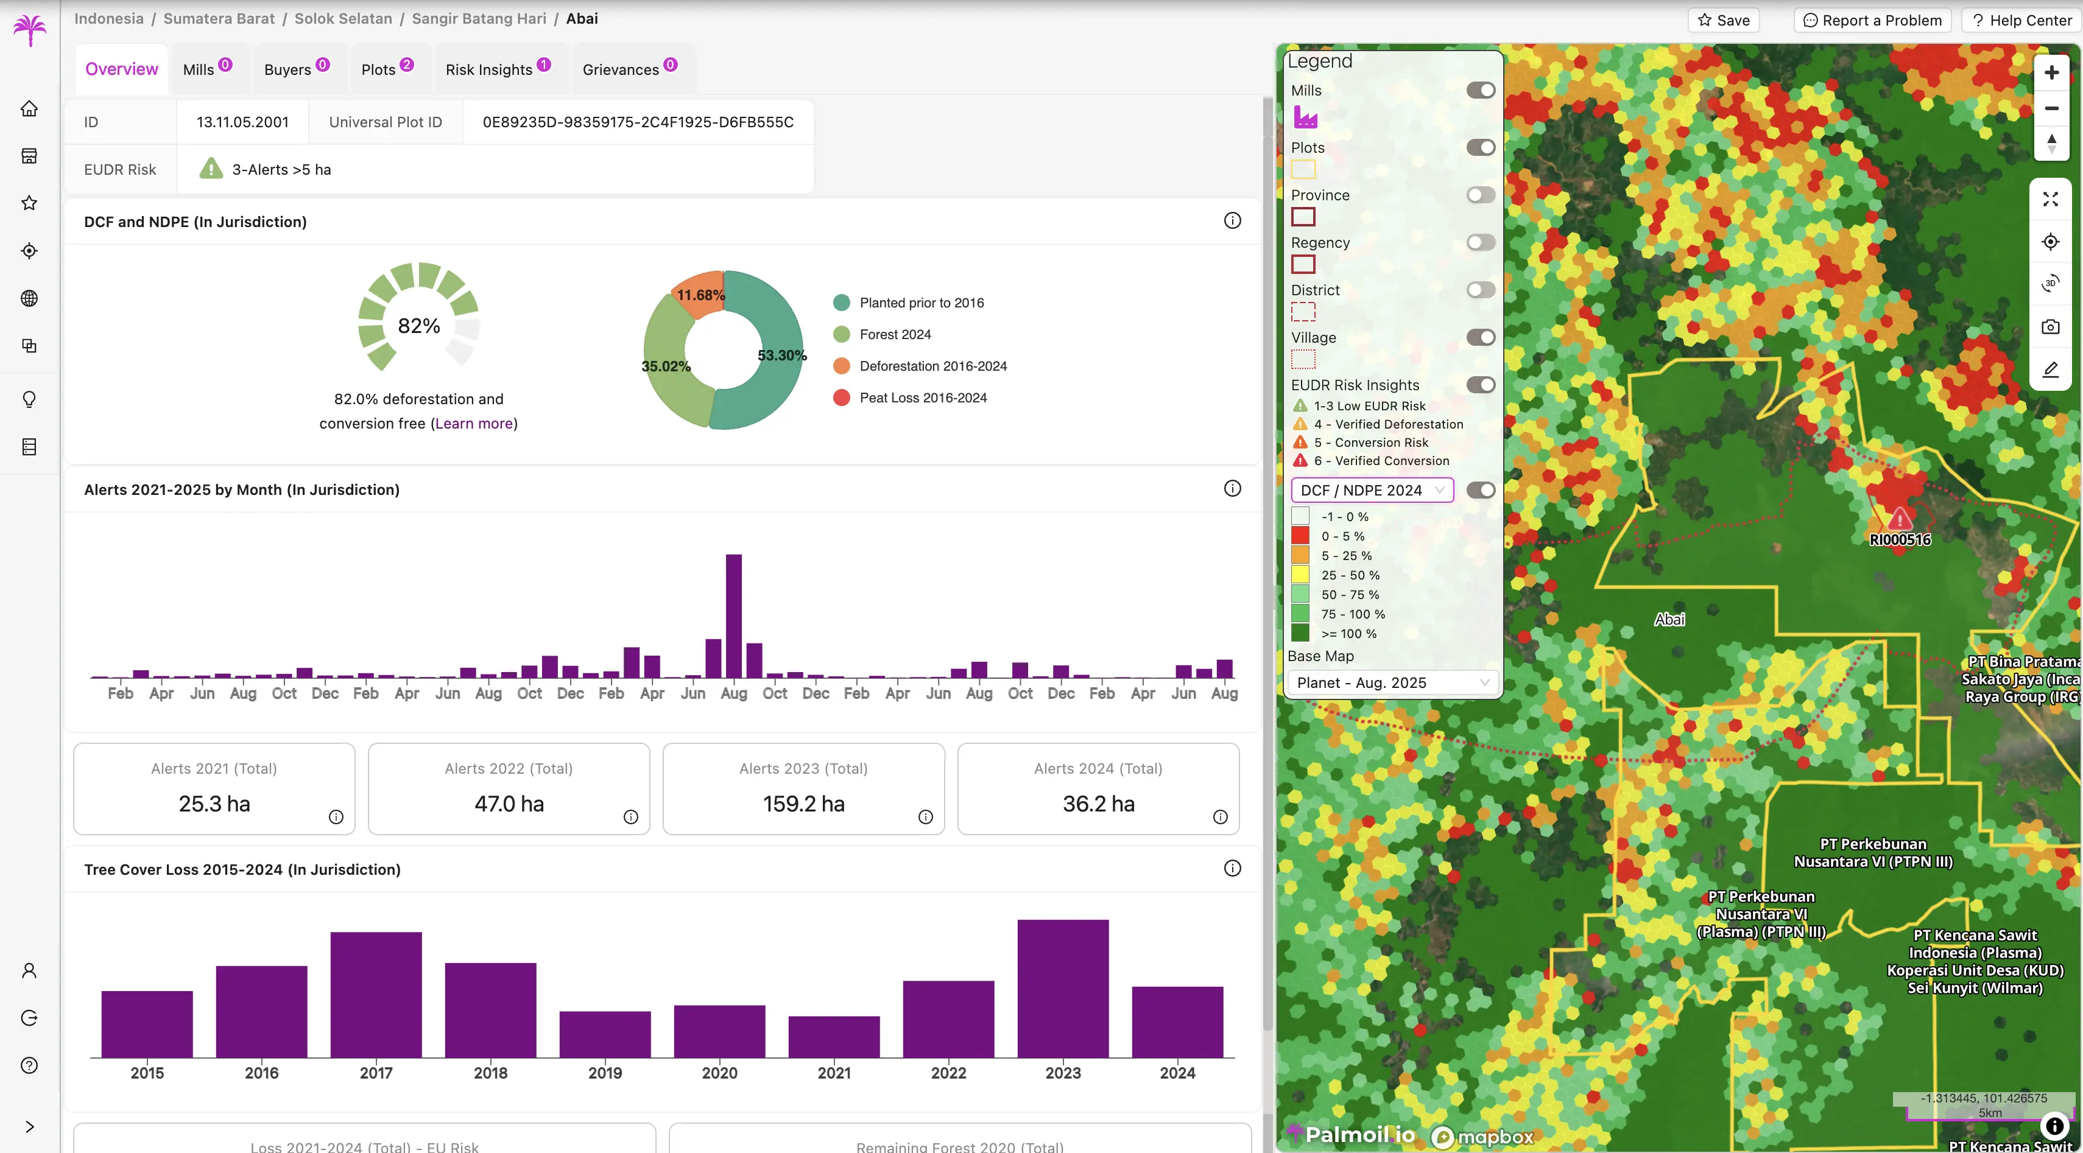Activate the draw tool on the map
2083x1153 pixels.
[x=2051, y=370]
